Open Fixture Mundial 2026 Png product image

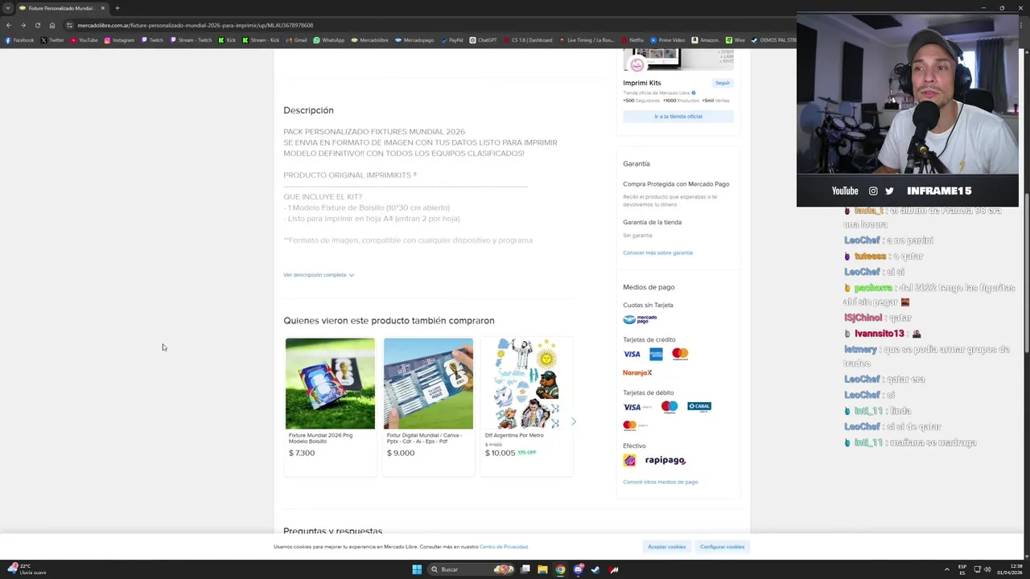click(x=330, y=384)
